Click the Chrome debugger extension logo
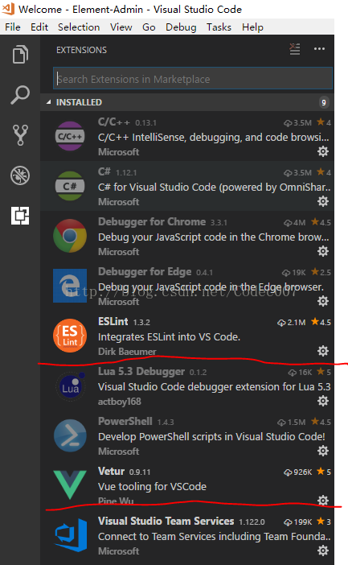The image size is (348, 565). (x=70, y=236)
